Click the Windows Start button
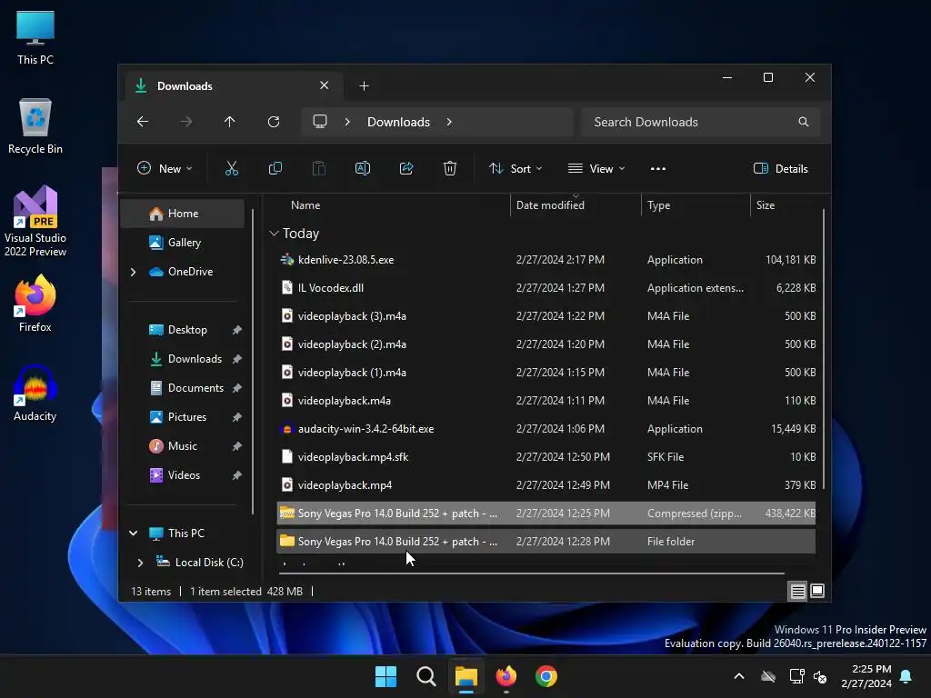The height and width of the screenshot is (698, 931). click(385, 676)
